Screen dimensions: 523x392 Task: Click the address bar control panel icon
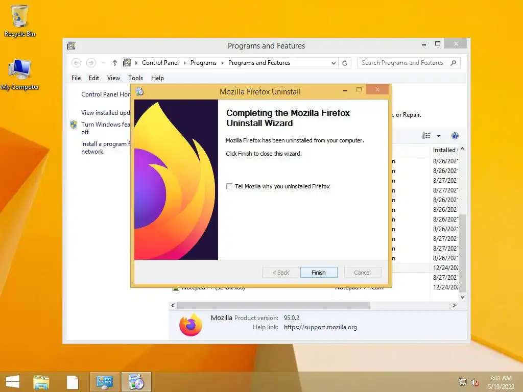[127, 63]
